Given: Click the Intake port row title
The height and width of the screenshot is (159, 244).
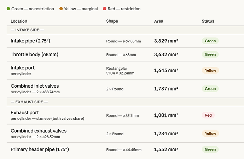Looking at the screenshot, I should coord(23,67).
